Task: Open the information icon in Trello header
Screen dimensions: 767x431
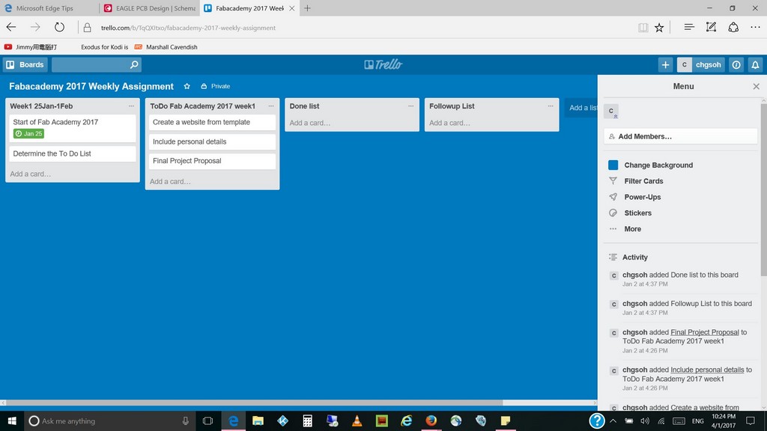Action: pos(736,64)
